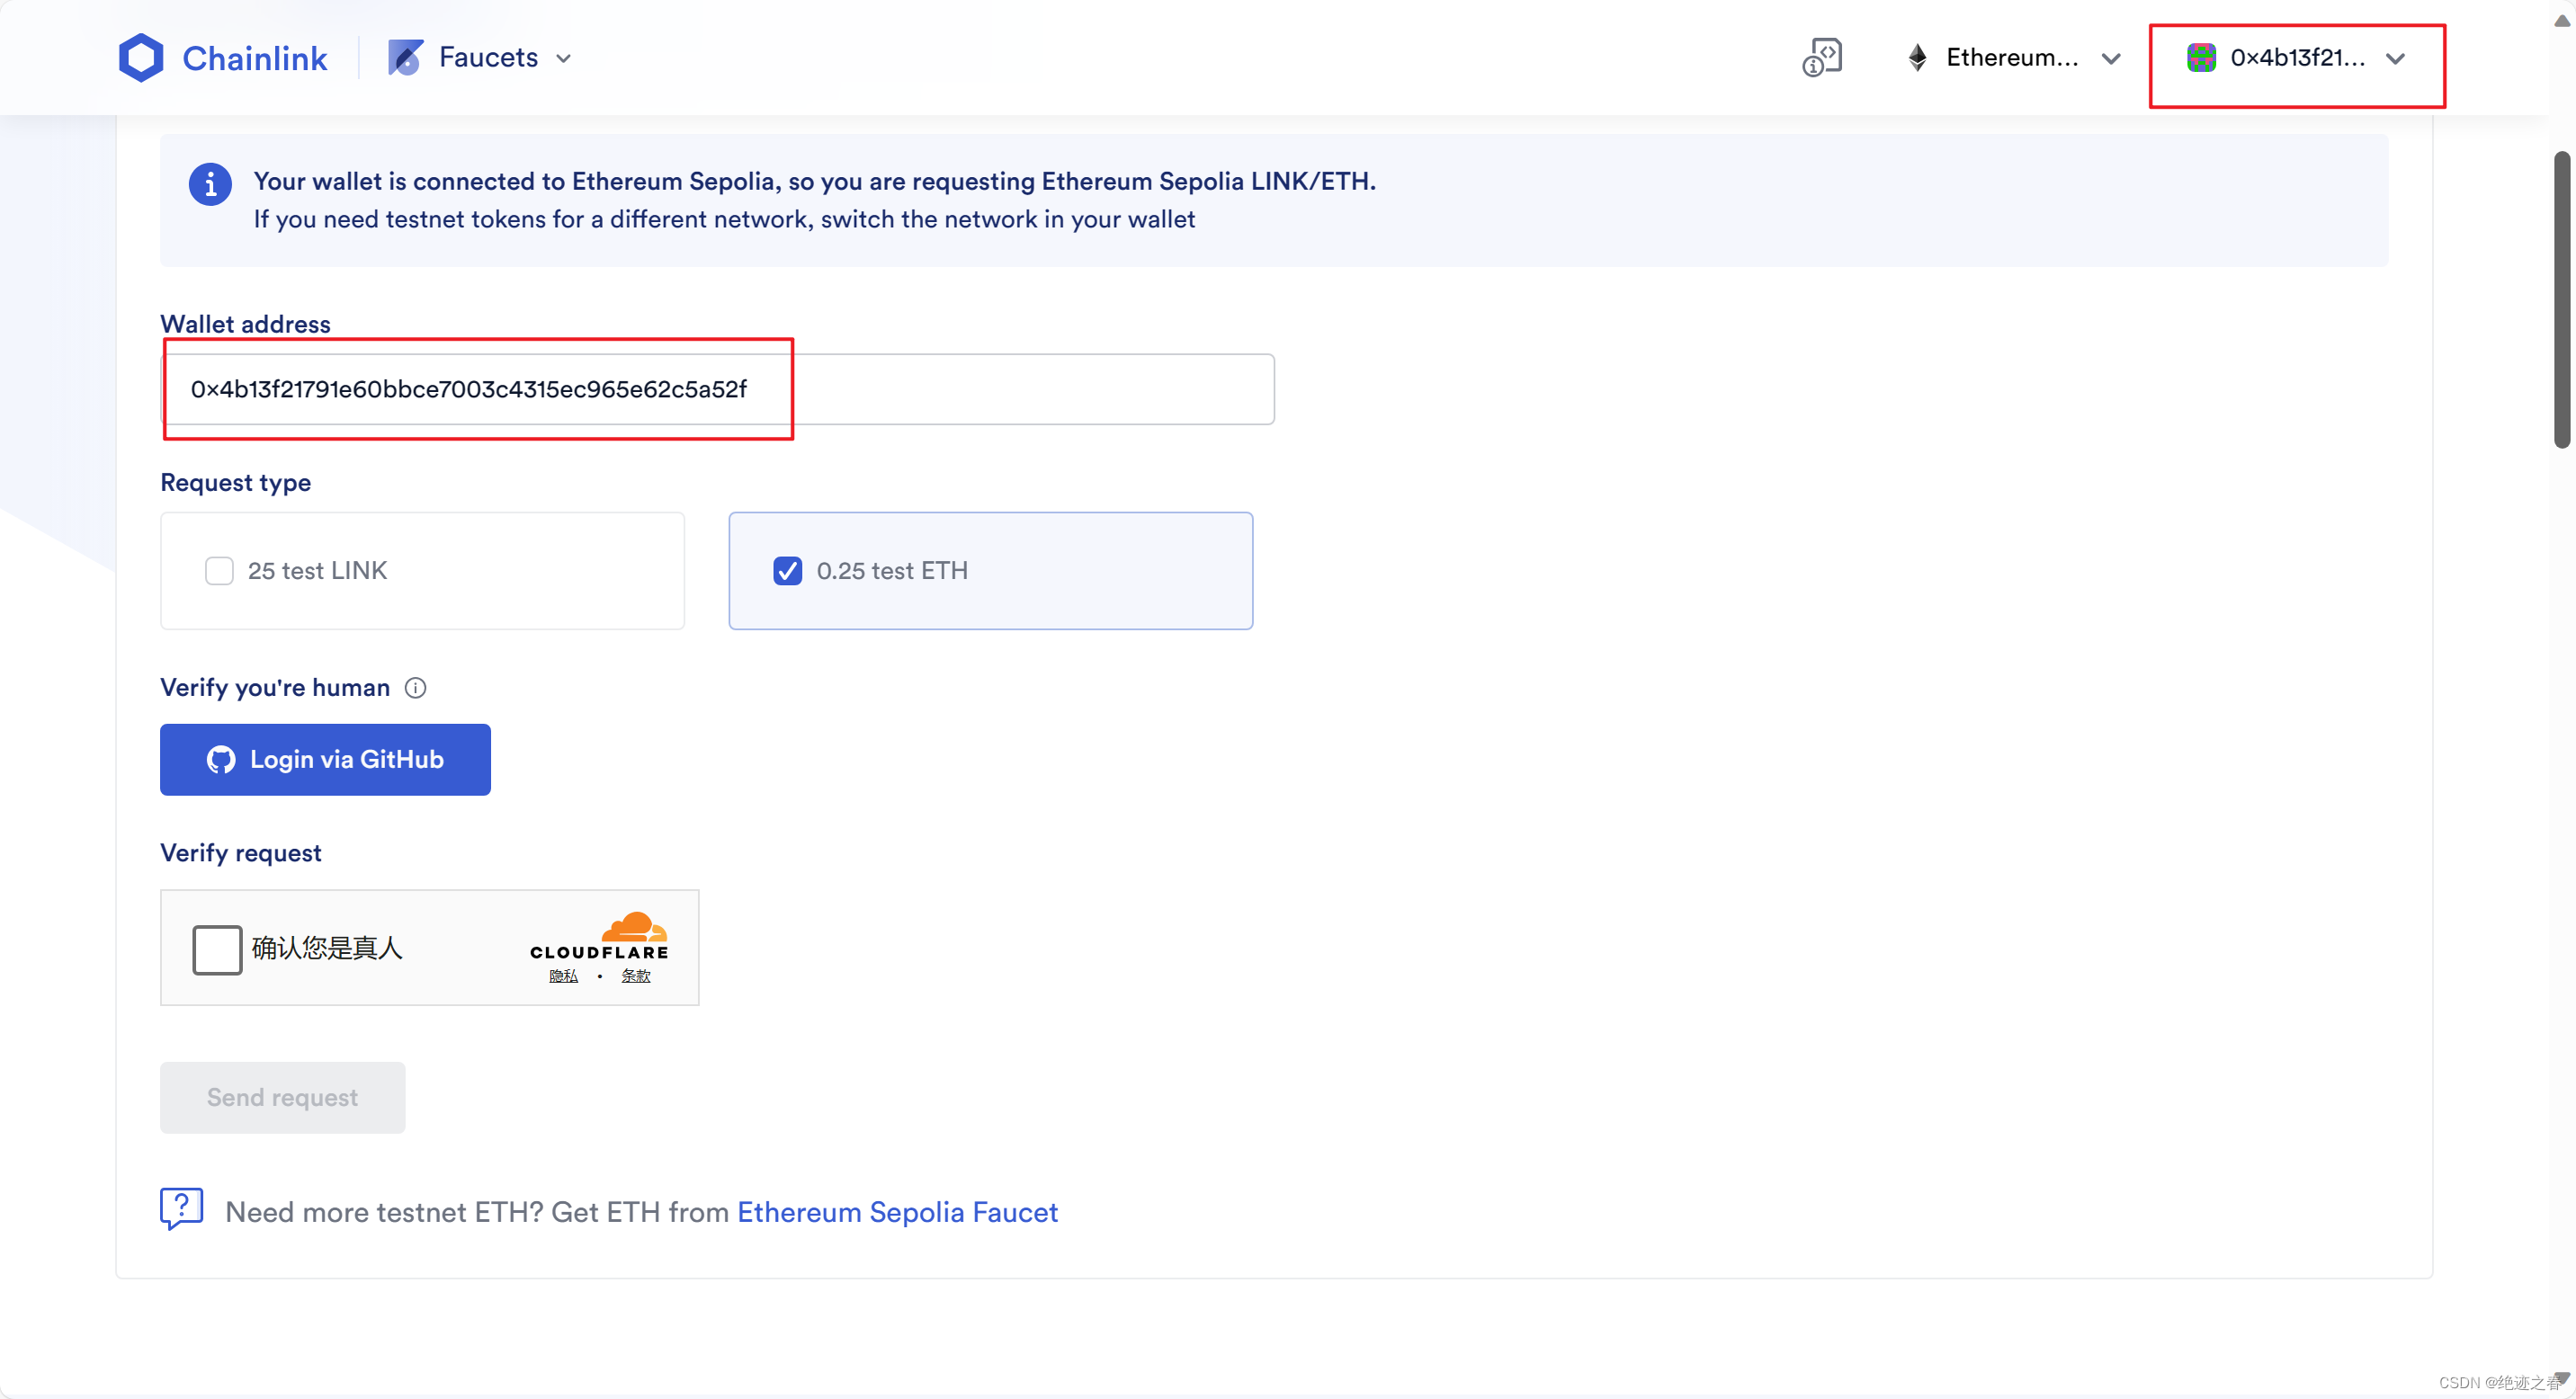Viewport: 2576px width, 1399px height.
Task: Tick the Cloudflare human verification checkbox
Action: [217, 949]
